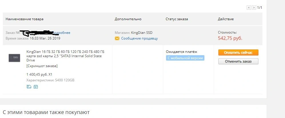Click the Наименование товара column header

click(25, 19)
